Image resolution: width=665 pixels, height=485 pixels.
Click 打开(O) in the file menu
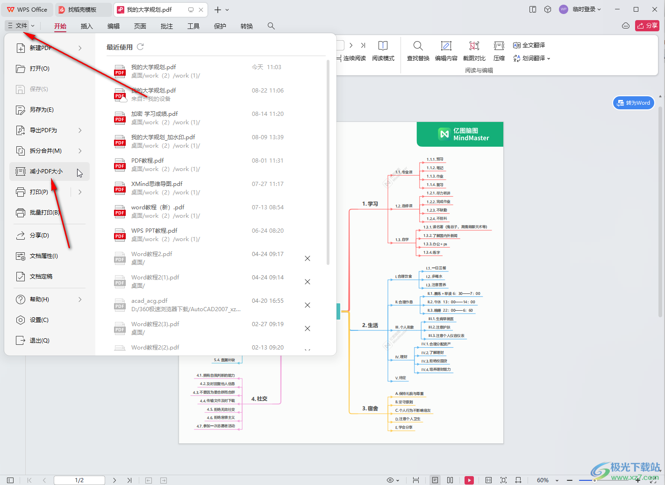point(50,68)
